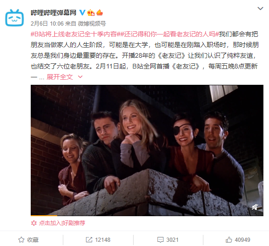
Task: Click the orange flame badge icon
Action: pyautogui.click(x=100, y=13)
